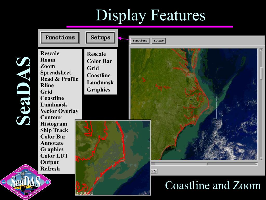Select Read & Profile function
This screenshot has height=200, width=266.
(x=59, y=79)
